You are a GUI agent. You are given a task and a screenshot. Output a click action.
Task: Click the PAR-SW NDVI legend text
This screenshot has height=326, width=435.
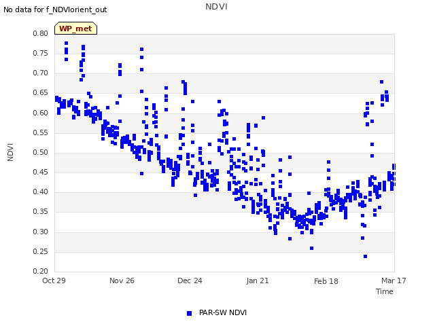point(223,312)
